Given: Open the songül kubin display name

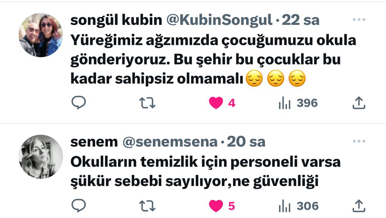Looking at the screenshot, I should 116,20.
